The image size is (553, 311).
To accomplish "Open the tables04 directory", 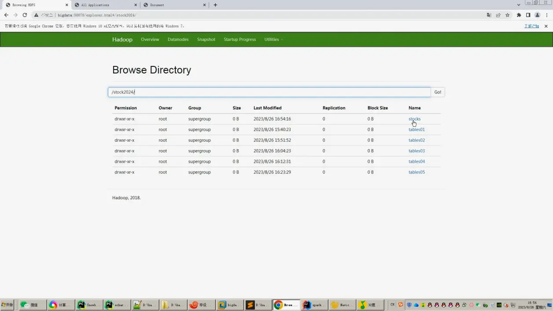I will tap(417, 161).
